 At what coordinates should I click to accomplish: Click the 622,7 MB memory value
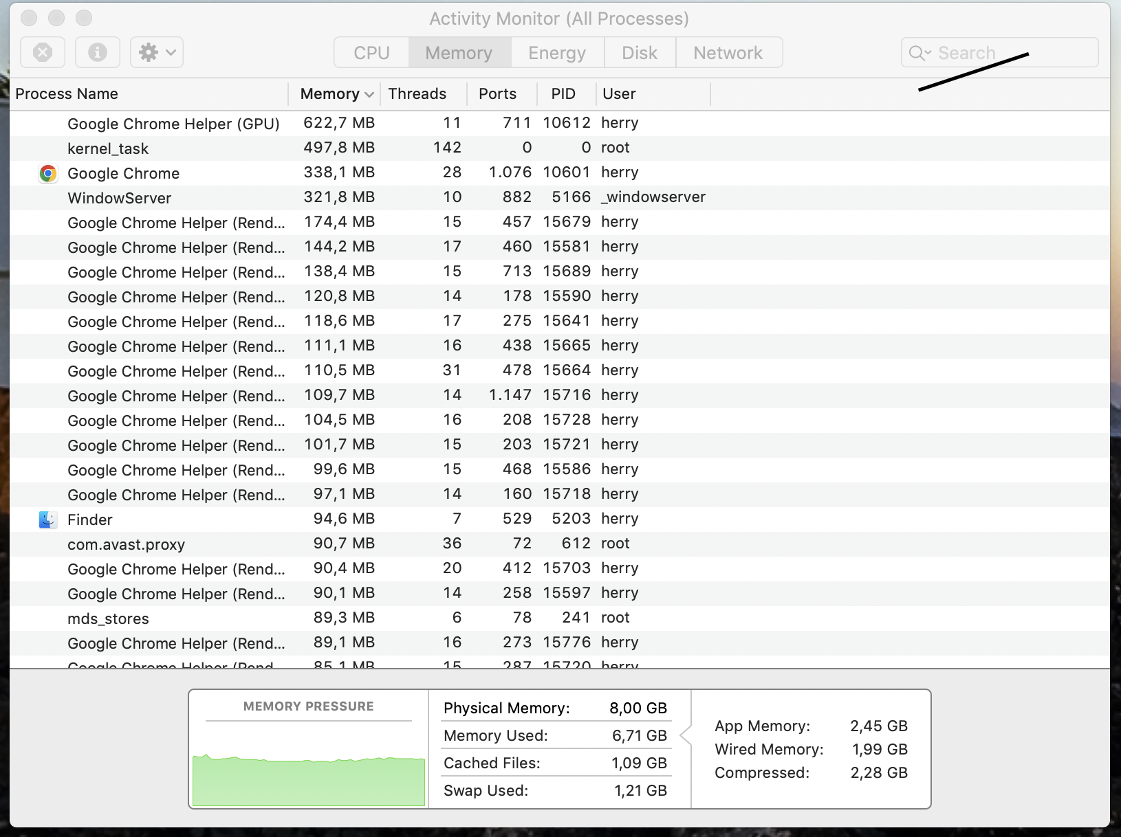pyautogui.click(x=339, y=123)
